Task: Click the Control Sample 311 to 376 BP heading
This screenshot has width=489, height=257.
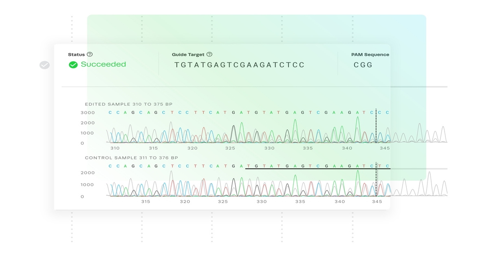Action: pyautogui.click(x=131, y=157)
